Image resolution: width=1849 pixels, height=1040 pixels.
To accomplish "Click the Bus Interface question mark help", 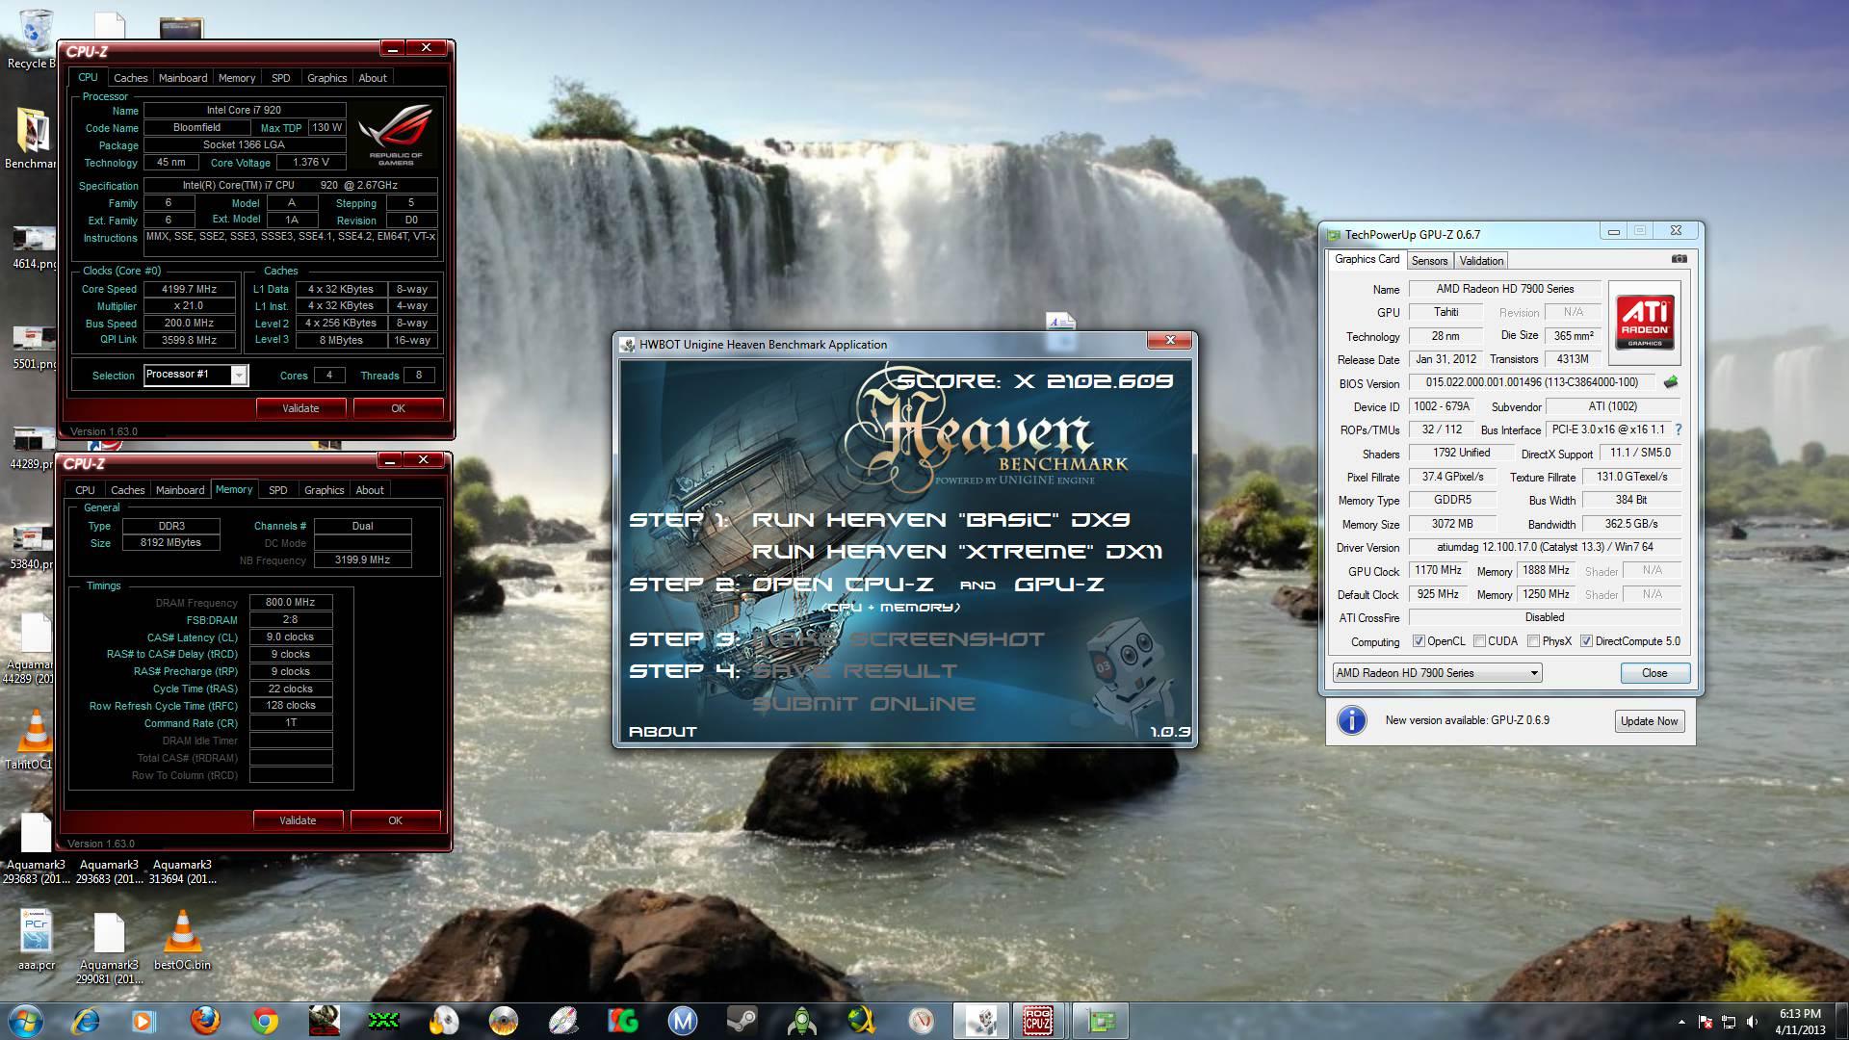I will (x=1679, y=429).
